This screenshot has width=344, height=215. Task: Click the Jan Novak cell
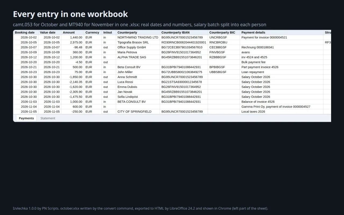click(138, 92)
